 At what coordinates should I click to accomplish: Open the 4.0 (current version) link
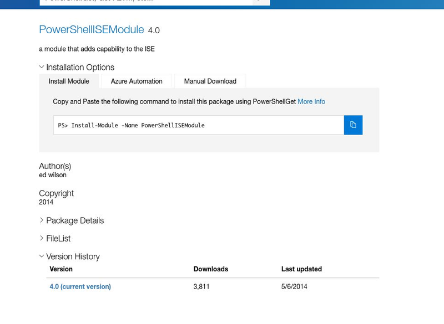click(80, 286)
